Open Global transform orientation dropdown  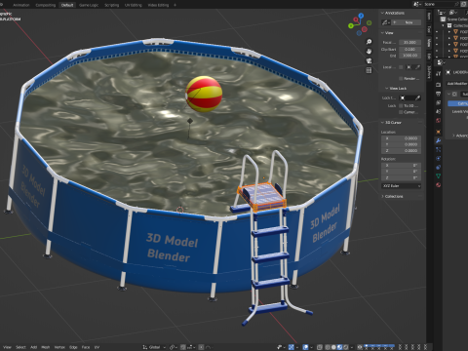(x=154, y=347)
